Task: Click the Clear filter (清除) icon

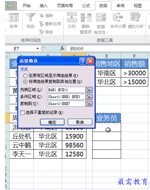Action: pos(41,16)
